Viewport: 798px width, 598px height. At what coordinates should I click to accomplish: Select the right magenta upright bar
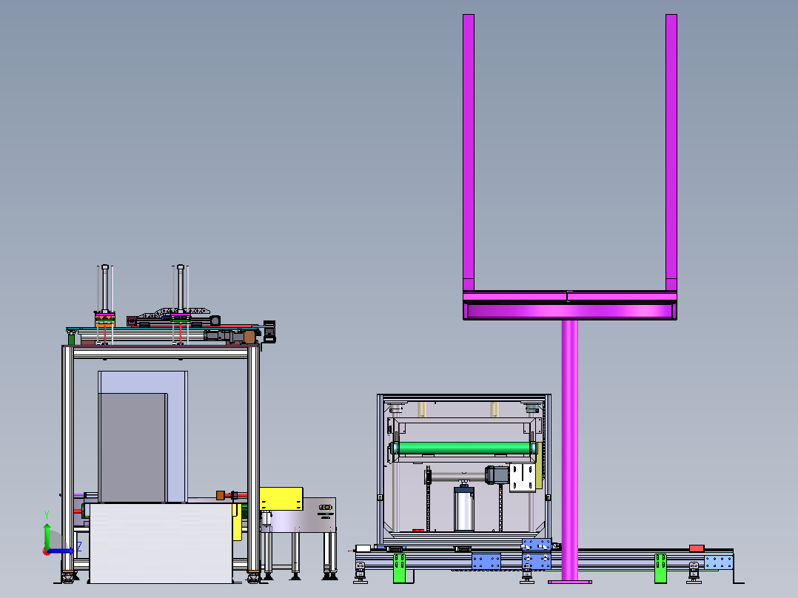671,152
